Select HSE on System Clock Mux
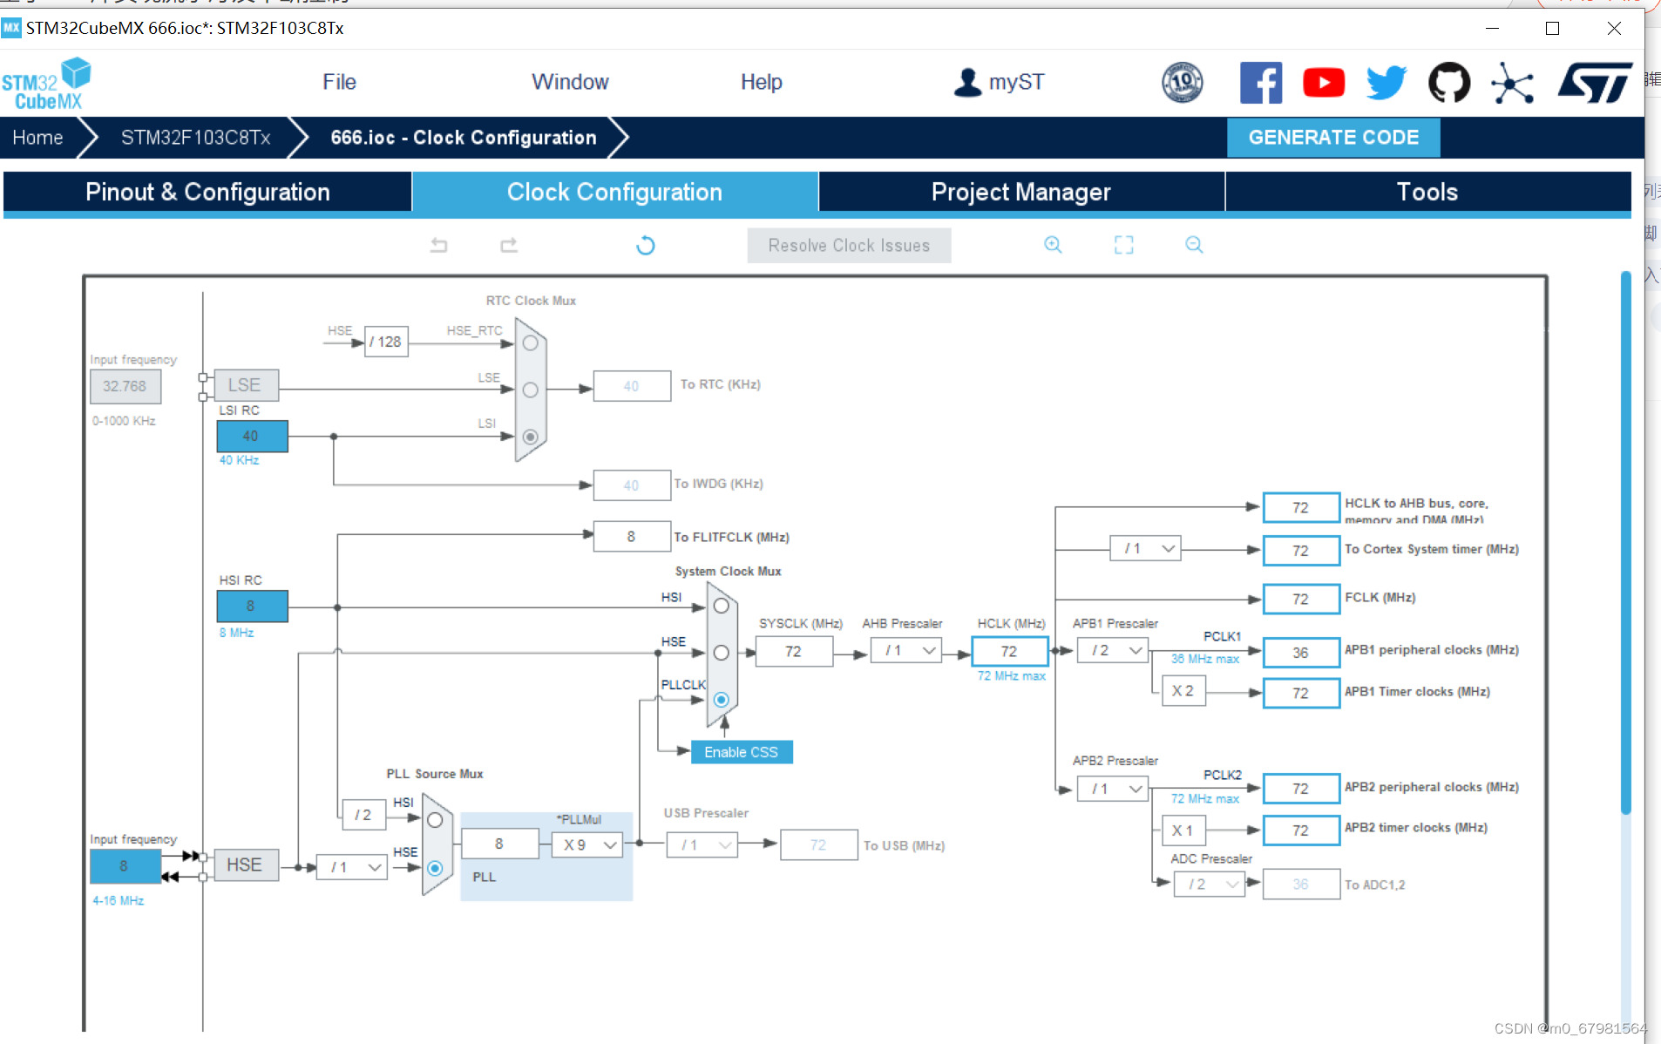This screenshot has width=1661, height=1044. [721, 653]
